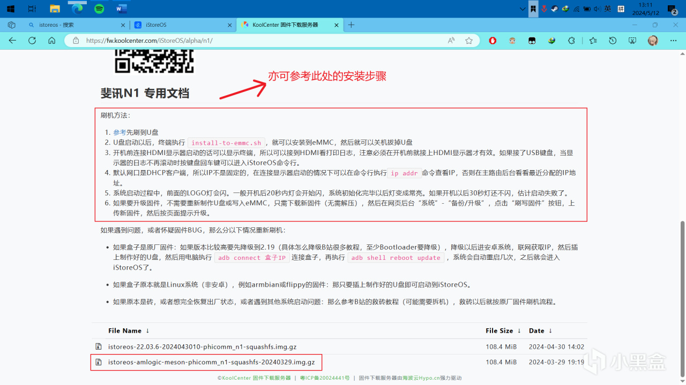686x385 pixels.
Task: Switch the 英 input language indicator
Action: point(608,9)
